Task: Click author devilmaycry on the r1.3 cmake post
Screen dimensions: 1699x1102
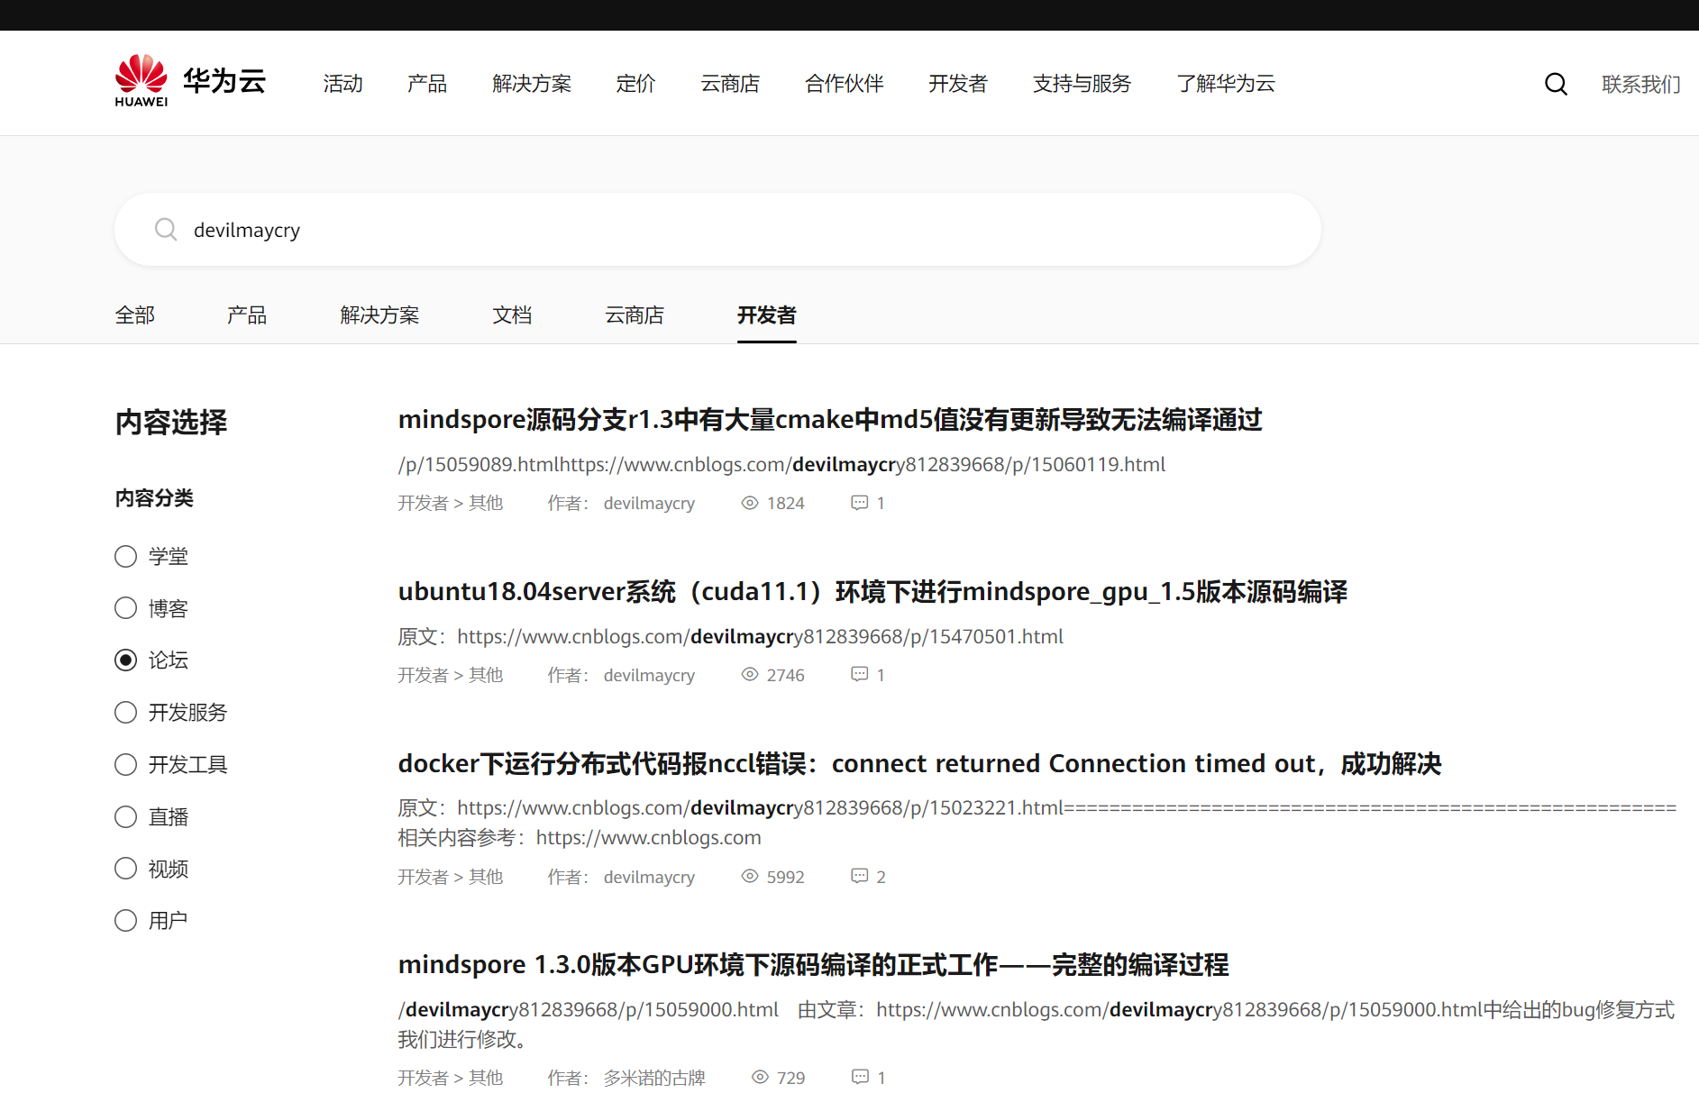Action: click(x=649, y=503)
